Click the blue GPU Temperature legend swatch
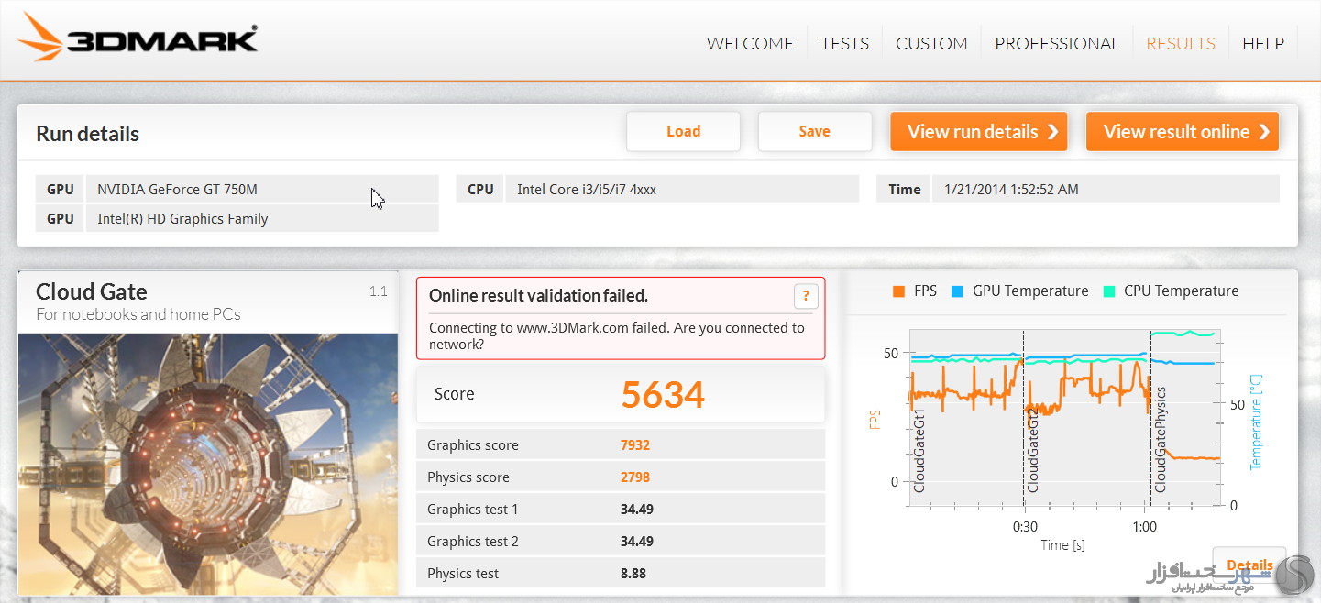Screen dimensions: 1321x603 click(x=957, y=291)
